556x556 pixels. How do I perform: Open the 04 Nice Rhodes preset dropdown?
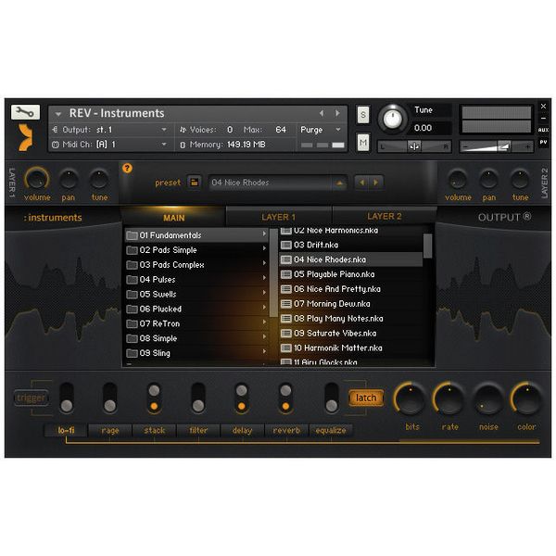pyautogui.click(x=277, y=183)
